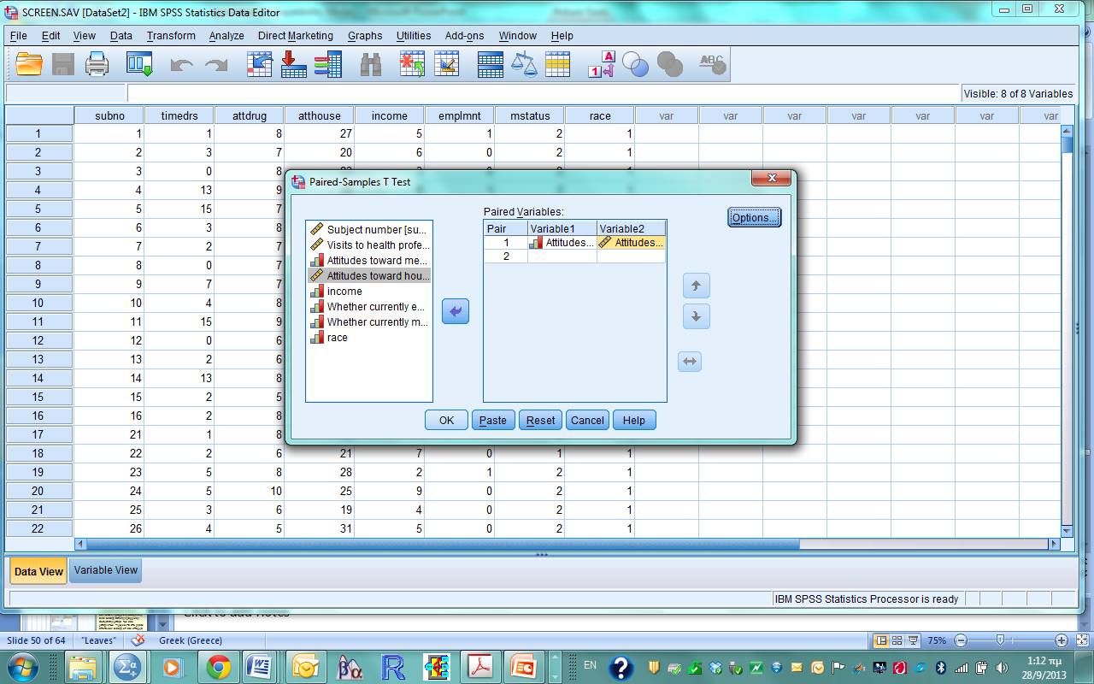This screenshot has width=1094, height=684.
Task: Click Show All Variables grey circles icon
Action: tap(670, 64)
